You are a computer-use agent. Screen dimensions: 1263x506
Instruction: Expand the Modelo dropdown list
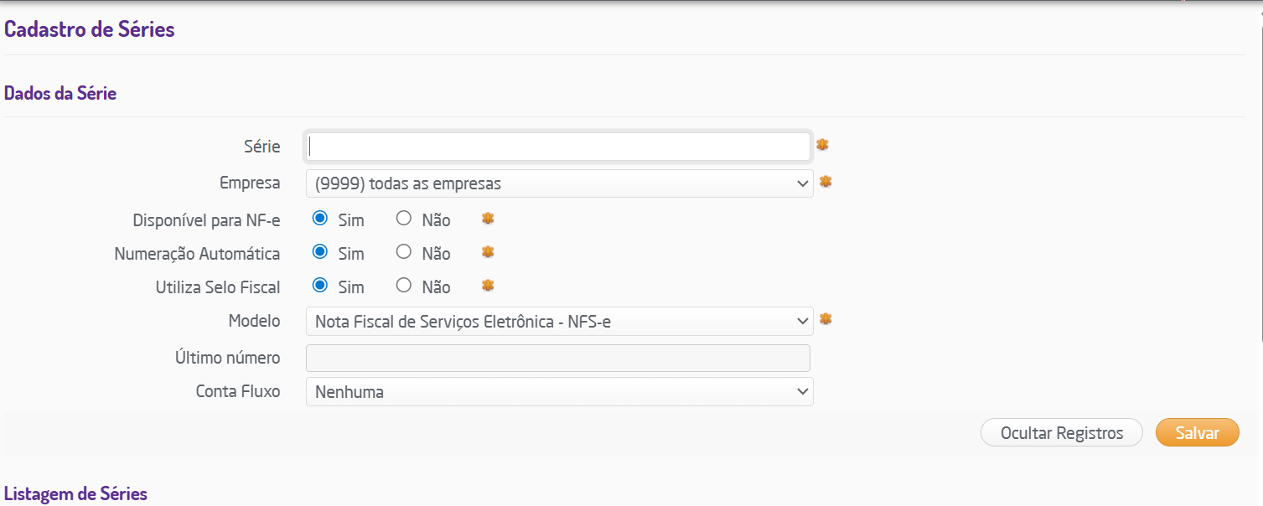click(x=559, y=321)
